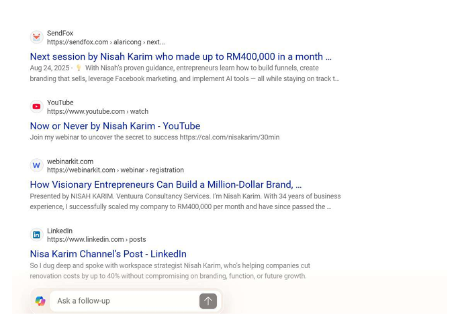Click snippet line 'experience, I successfully scaled my company'

tap(181, 206)
